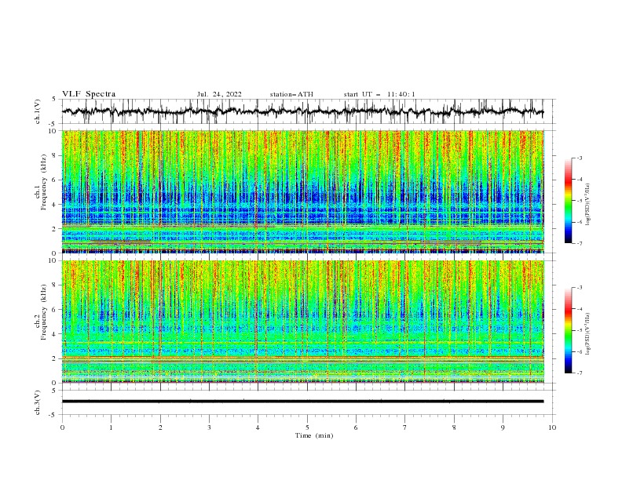Click the ch.1(V) waveform trace
The image size is (622, 480).
[303, 111]
